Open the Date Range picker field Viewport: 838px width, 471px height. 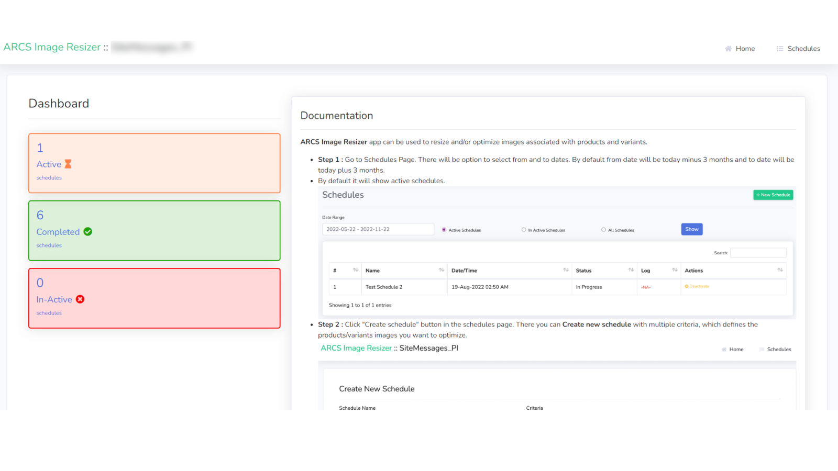[378, 229]
